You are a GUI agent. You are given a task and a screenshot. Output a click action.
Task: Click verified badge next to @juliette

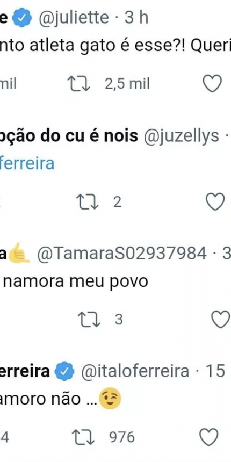[22, 18]
